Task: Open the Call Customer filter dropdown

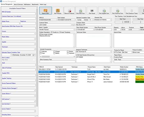Action: pos(35,101)
